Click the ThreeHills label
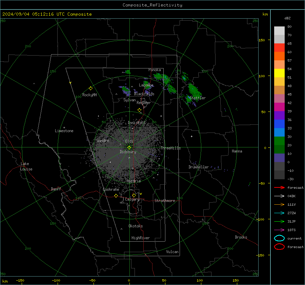The image size is (305, 285). 170,148
